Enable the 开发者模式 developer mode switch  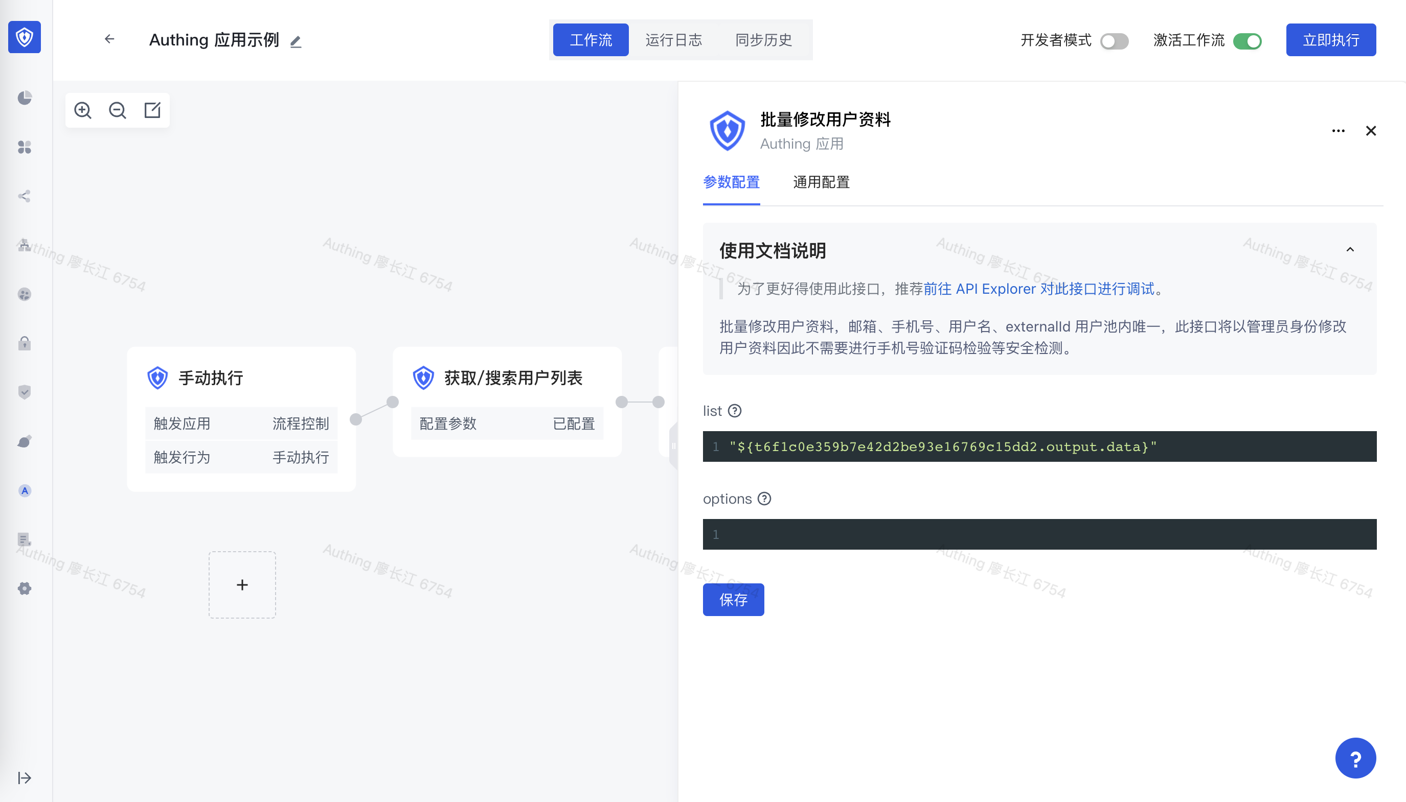pyautogui.click(x=1114, y=41)
